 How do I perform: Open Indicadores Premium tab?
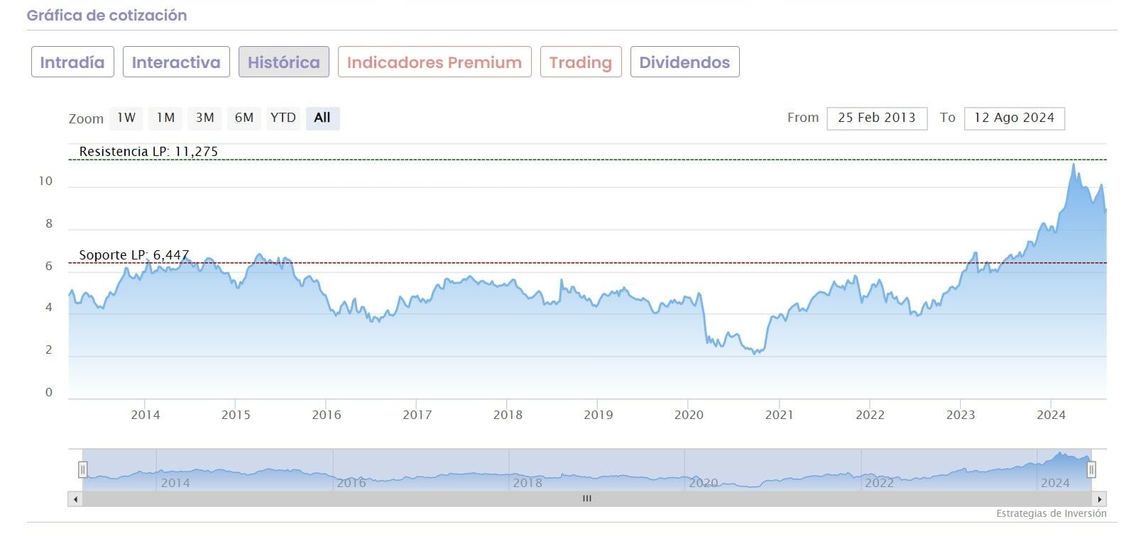[435, 62]
